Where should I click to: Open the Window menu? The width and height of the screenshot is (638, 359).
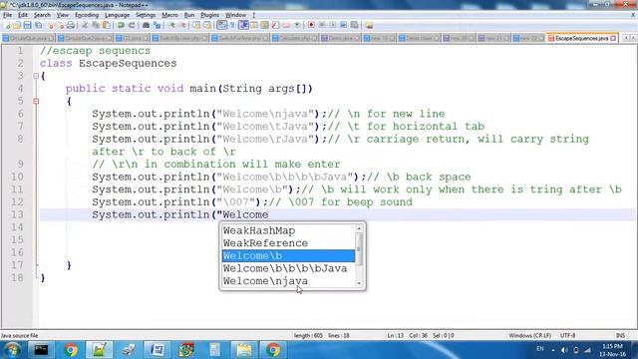(235, 15)
